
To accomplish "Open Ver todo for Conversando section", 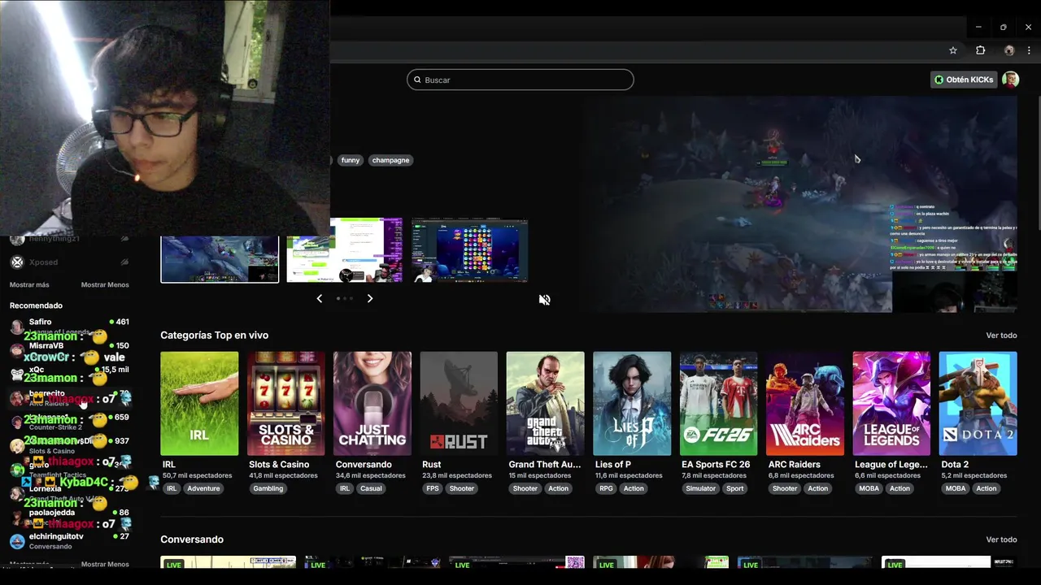I will (x=1001, y=539).
